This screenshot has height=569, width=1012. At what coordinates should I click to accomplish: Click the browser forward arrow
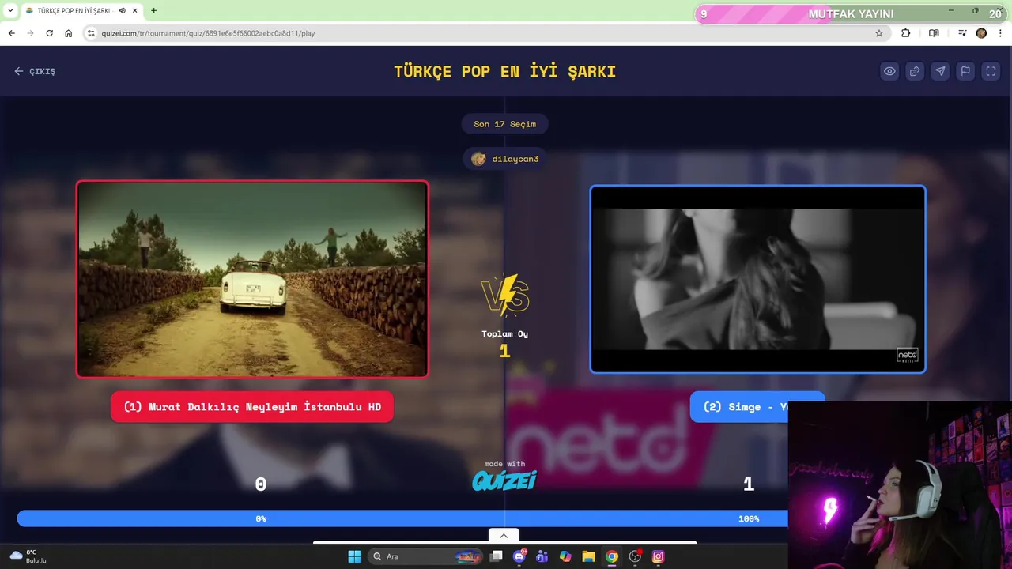(x=30, y=33)
